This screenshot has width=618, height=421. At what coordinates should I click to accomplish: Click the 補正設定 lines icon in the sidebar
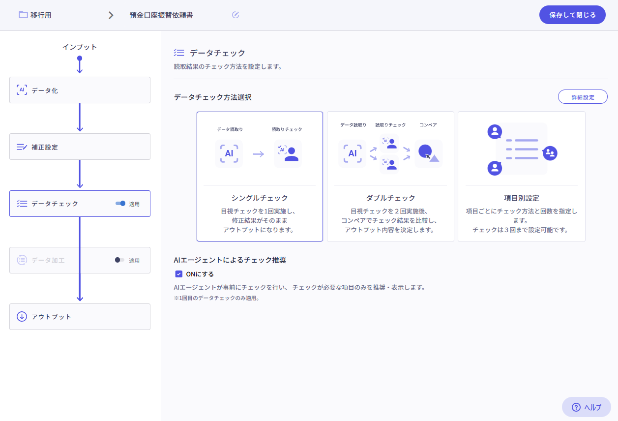[22, 146]
